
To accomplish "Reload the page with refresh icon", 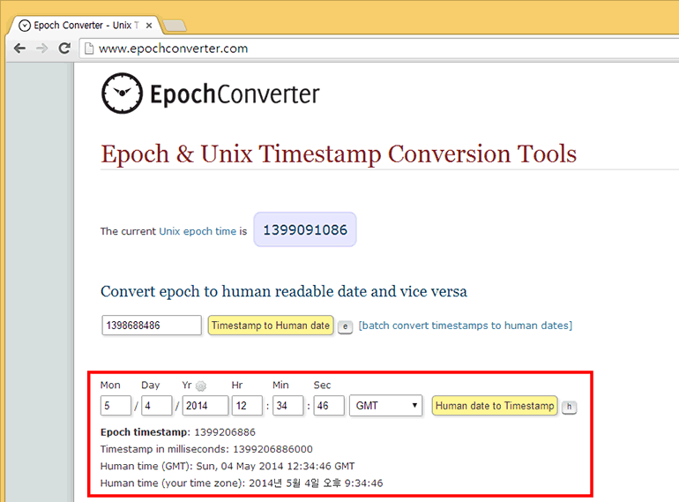I will click(x=64, y=49).
